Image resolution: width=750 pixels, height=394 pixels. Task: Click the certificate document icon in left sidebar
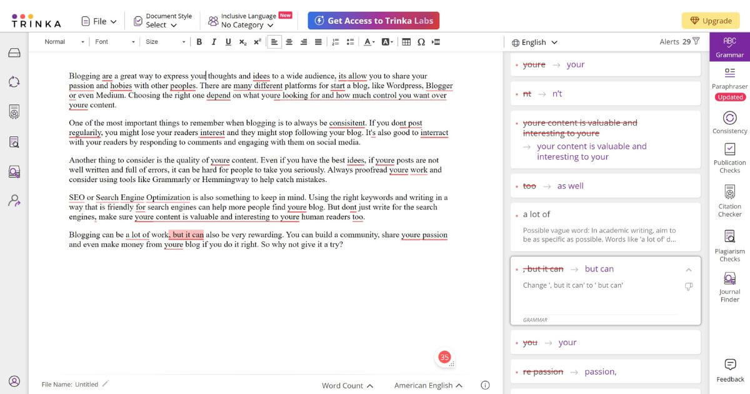coord(14,112)
